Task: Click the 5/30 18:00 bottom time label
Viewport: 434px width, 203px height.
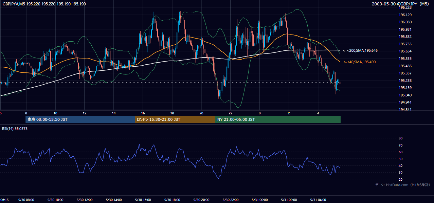Action: (172, 200)
